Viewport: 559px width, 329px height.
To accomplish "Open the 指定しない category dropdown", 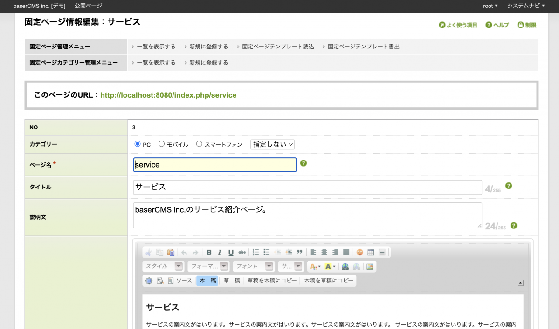I will point(272,144).
